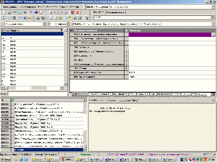Tick the checkbox for record 202112
Viewport: 217px width, 163px height.
coord(13,135)
